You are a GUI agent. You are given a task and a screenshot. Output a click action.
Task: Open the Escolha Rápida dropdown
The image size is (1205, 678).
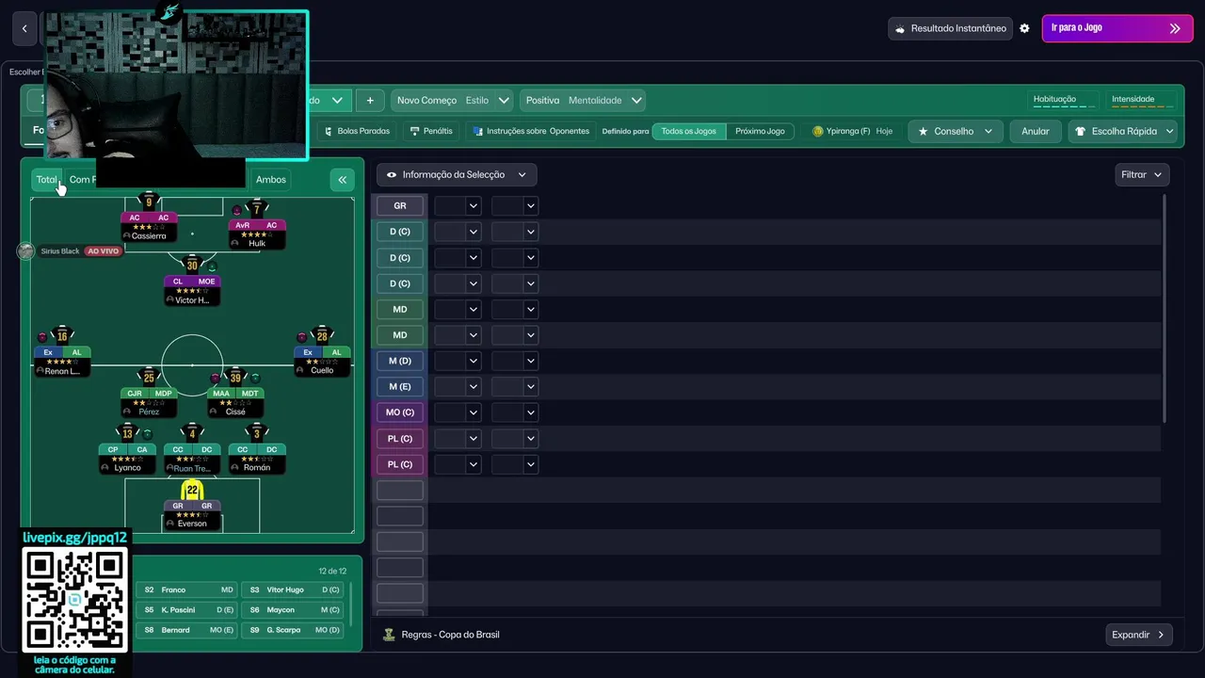pyautogui.click(x=1123, y=131)
